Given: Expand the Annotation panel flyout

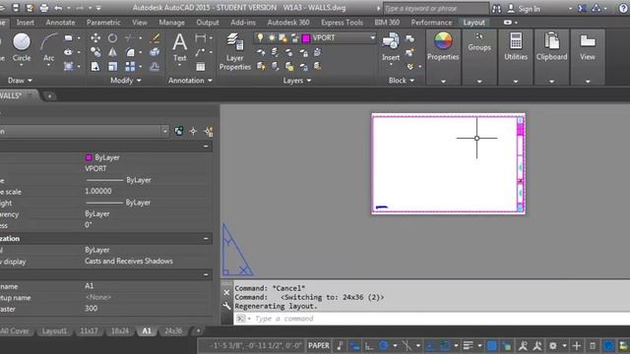Looking at the screenshot, I should (x=190, y=81).
